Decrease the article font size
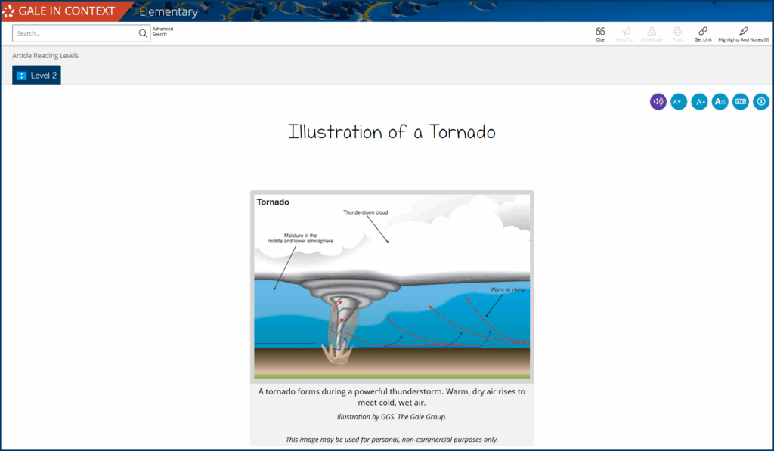This screenshot has height=451, width=774. point(679,101)
